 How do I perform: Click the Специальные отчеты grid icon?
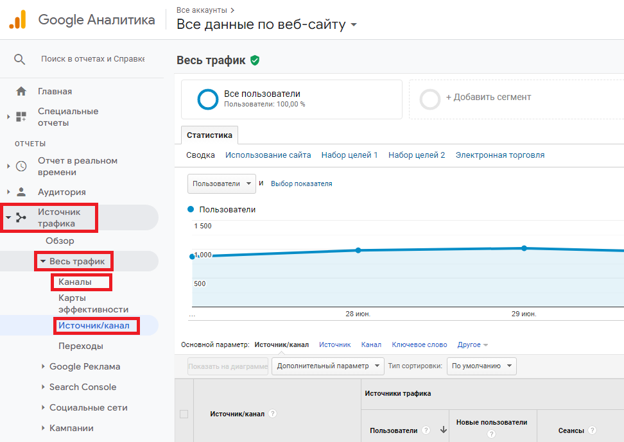click(x=21, y=117)
